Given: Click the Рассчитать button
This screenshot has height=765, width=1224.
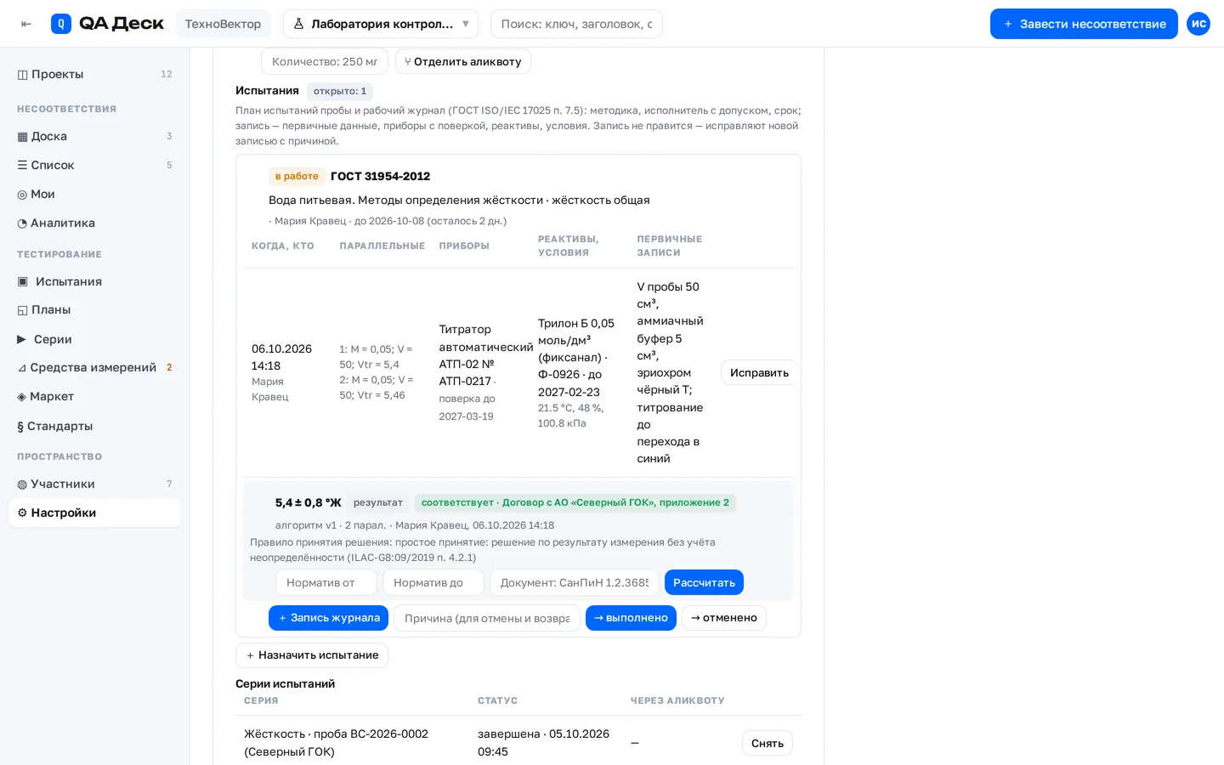Looking at the screenshot, I should [704, 582].
